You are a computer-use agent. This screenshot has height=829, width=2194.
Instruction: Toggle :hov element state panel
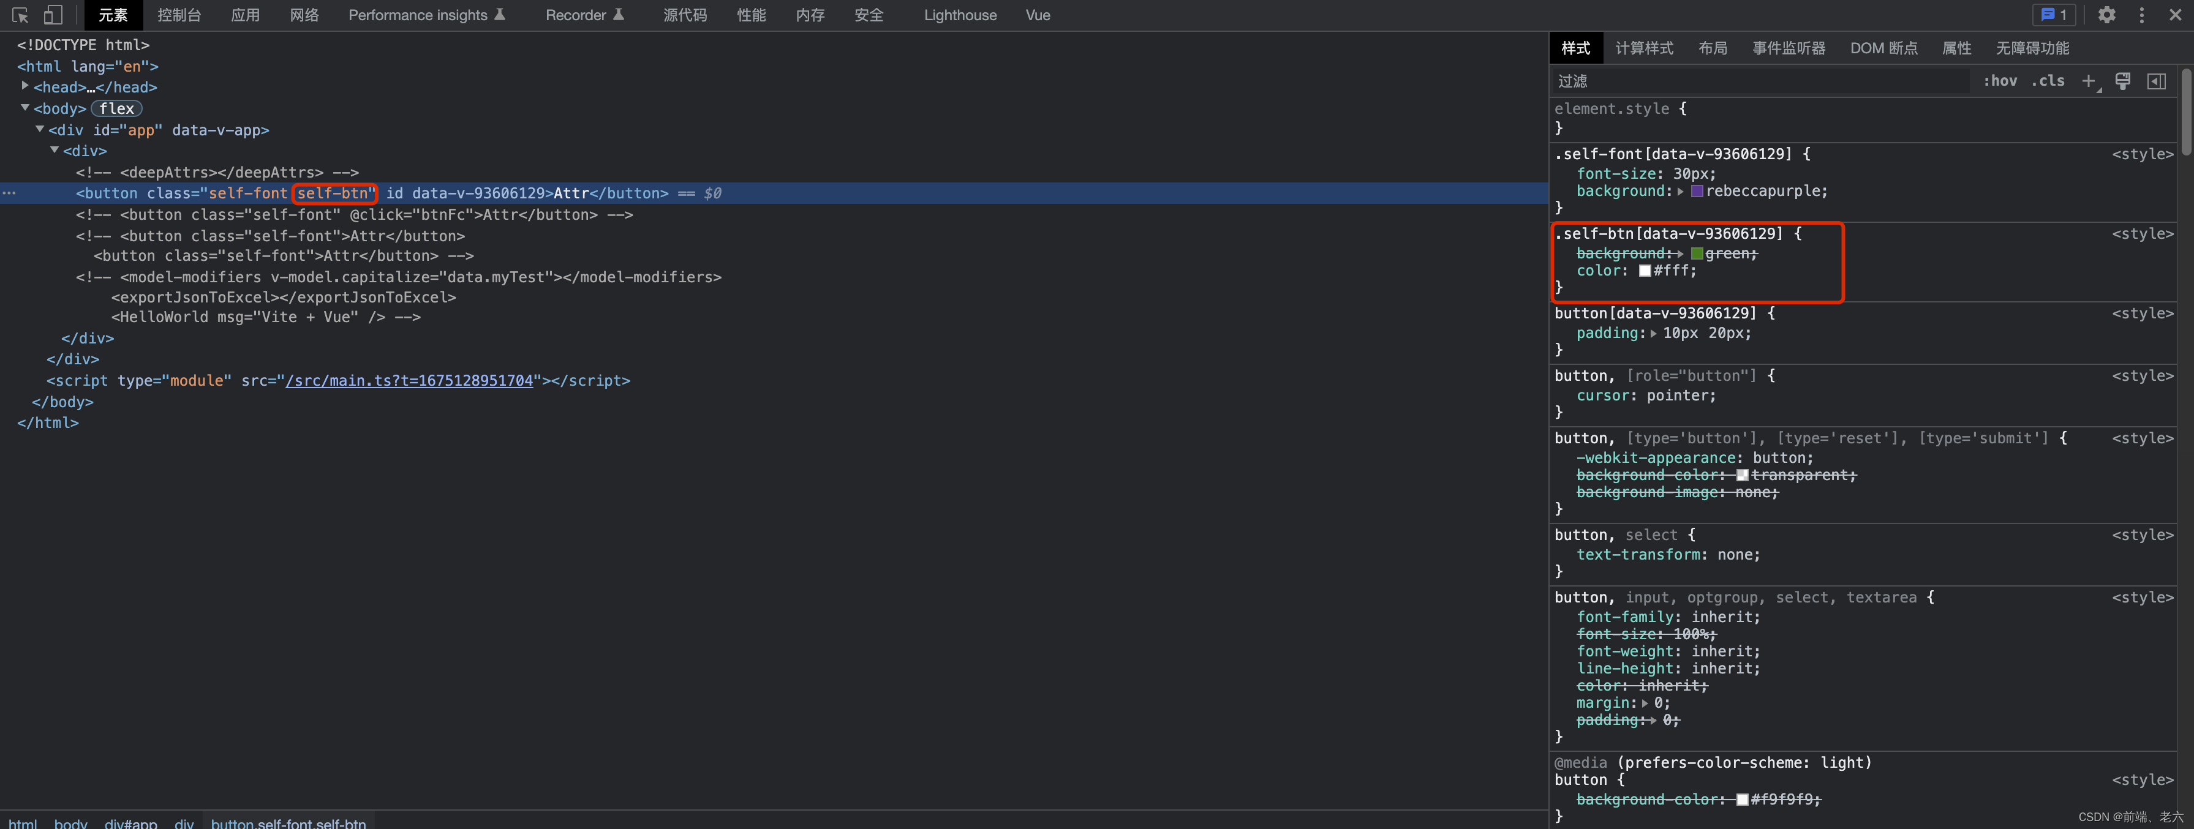[1999, 81]
